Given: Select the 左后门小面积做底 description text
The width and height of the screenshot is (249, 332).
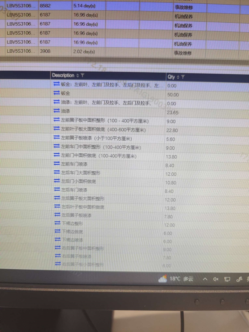Looking at the screenshot, I should (x=79, y=181).
